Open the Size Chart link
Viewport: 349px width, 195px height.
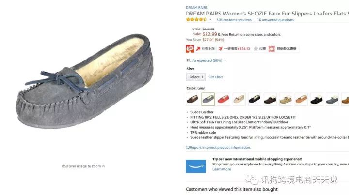click(x=216, y=77)
